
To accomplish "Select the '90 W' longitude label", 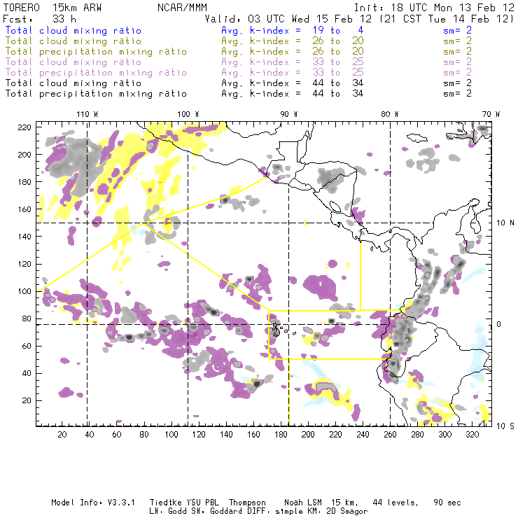I will pyautogui.click(x=289, y=114).
